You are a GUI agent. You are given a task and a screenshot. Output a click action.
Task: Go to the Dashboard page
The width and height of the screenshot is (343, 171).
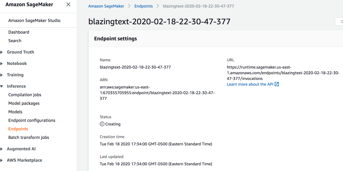19,32
